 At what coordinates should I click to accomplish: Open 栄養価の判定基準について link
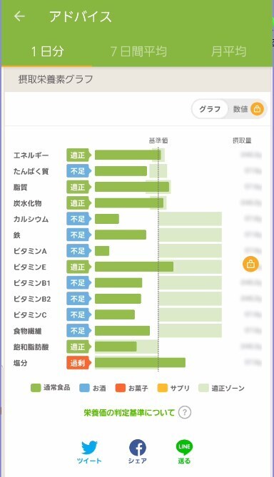coord(129,413)
